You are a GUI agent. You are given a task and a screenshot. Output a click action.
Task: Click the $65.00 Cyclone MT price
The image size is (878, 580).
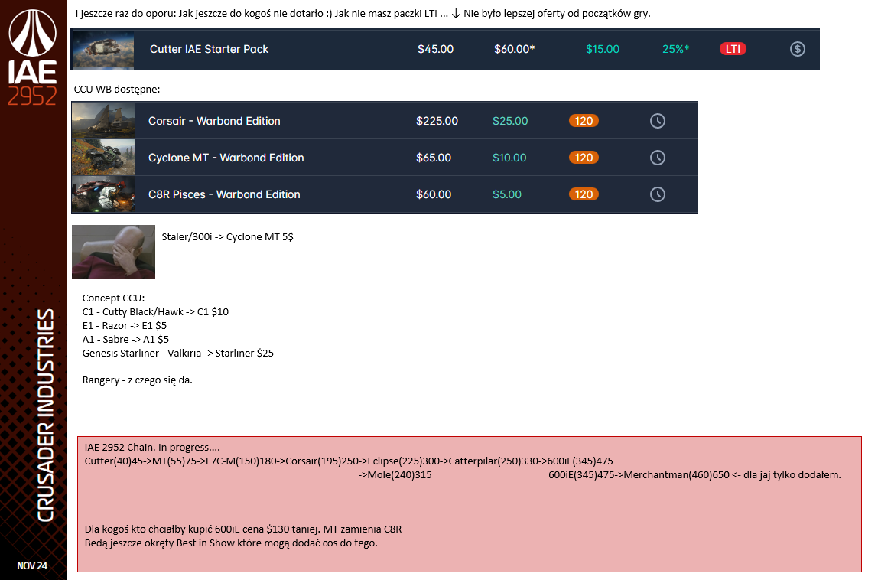click(434, 158)
